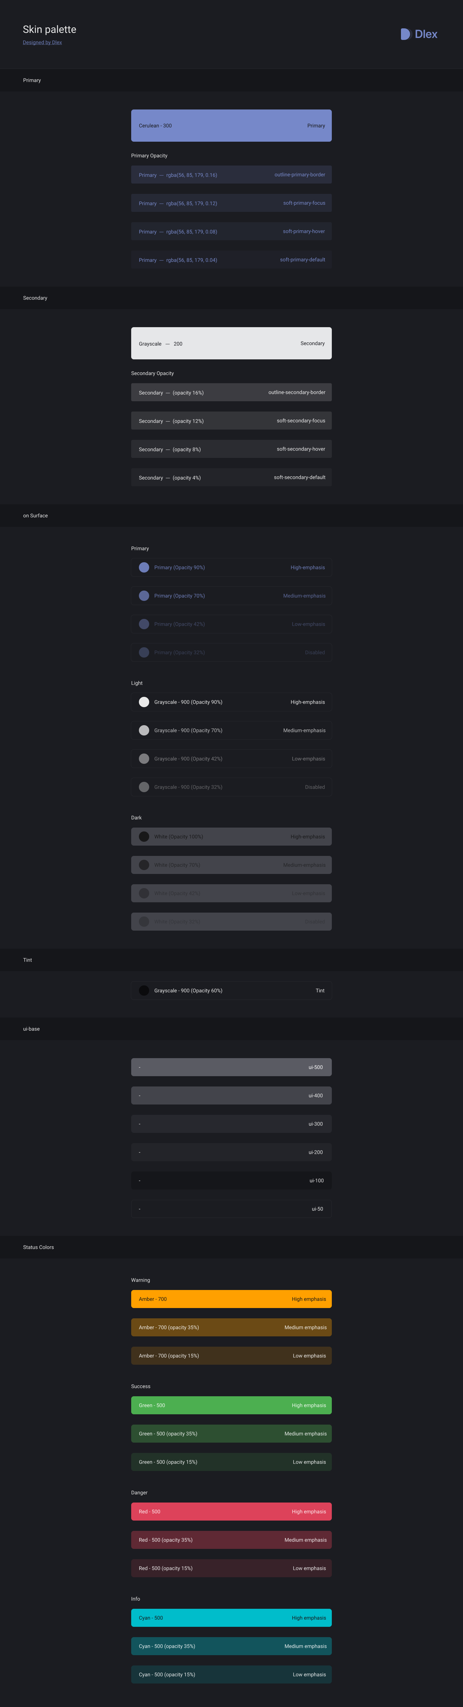Image resolution: width=463 pixels, height=1707 pixels.
Task: Click the Grayscale - 900 (Opacity 90%) dot
Action: 143,702
